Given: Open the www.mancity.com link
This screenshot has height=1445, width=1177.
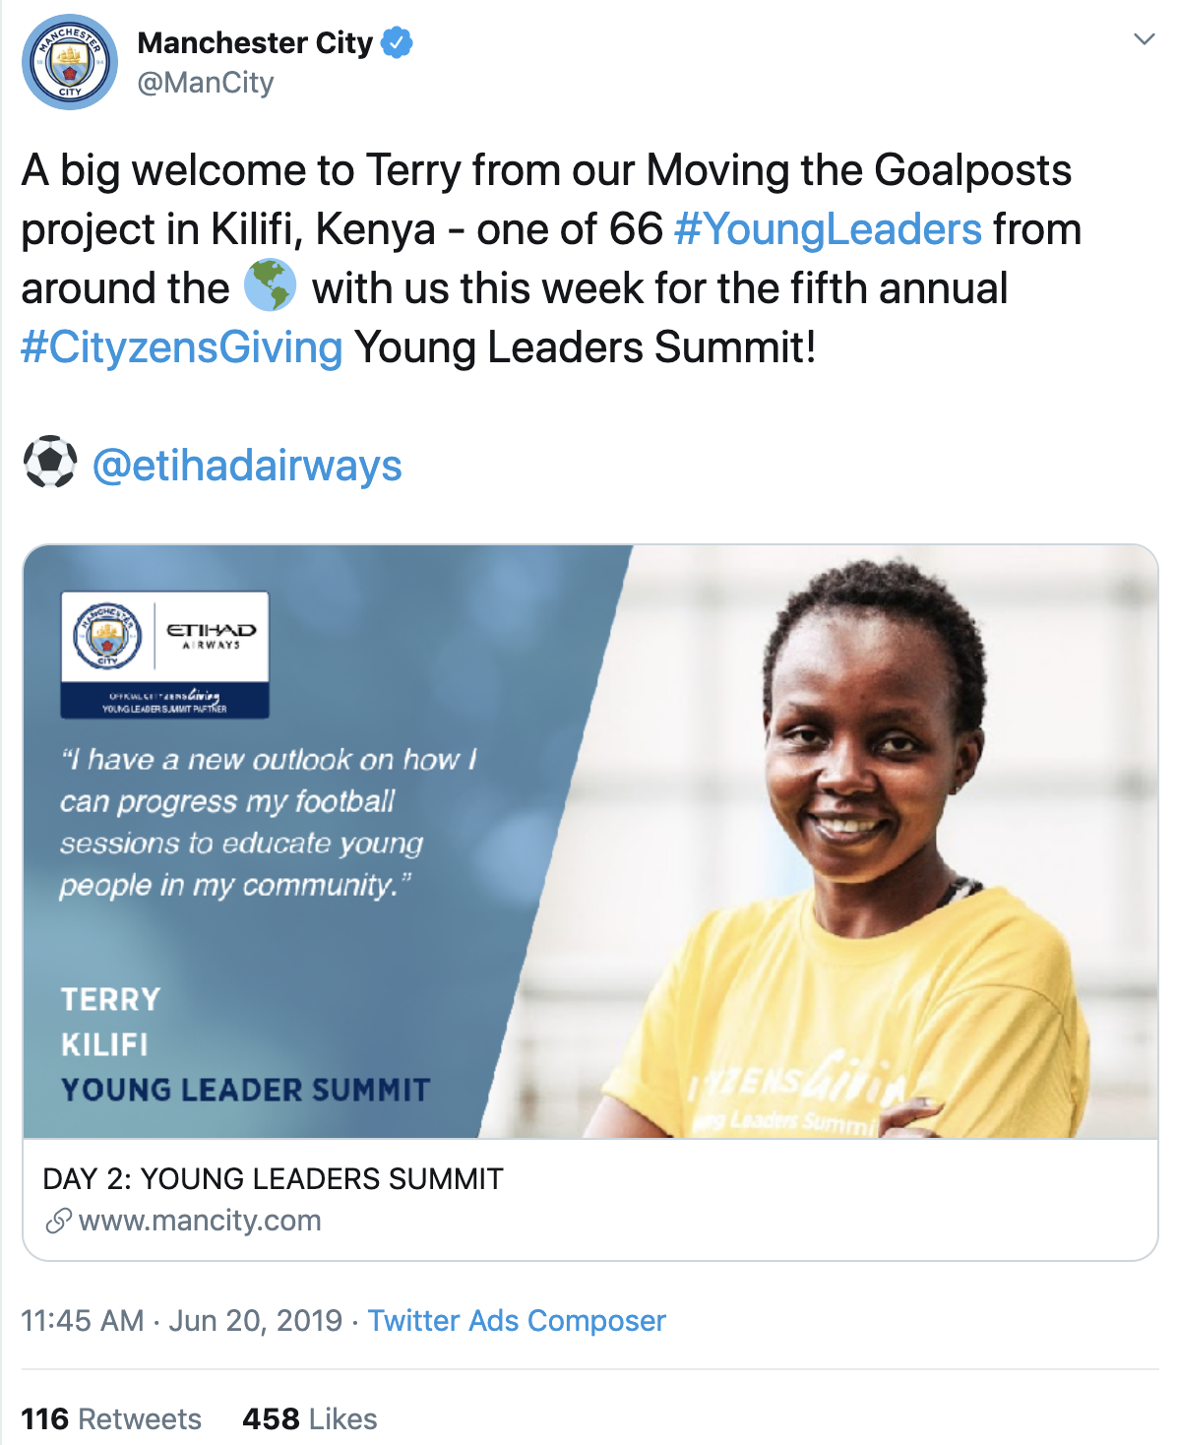Looking at the screenshot, I should [200, 1222].
